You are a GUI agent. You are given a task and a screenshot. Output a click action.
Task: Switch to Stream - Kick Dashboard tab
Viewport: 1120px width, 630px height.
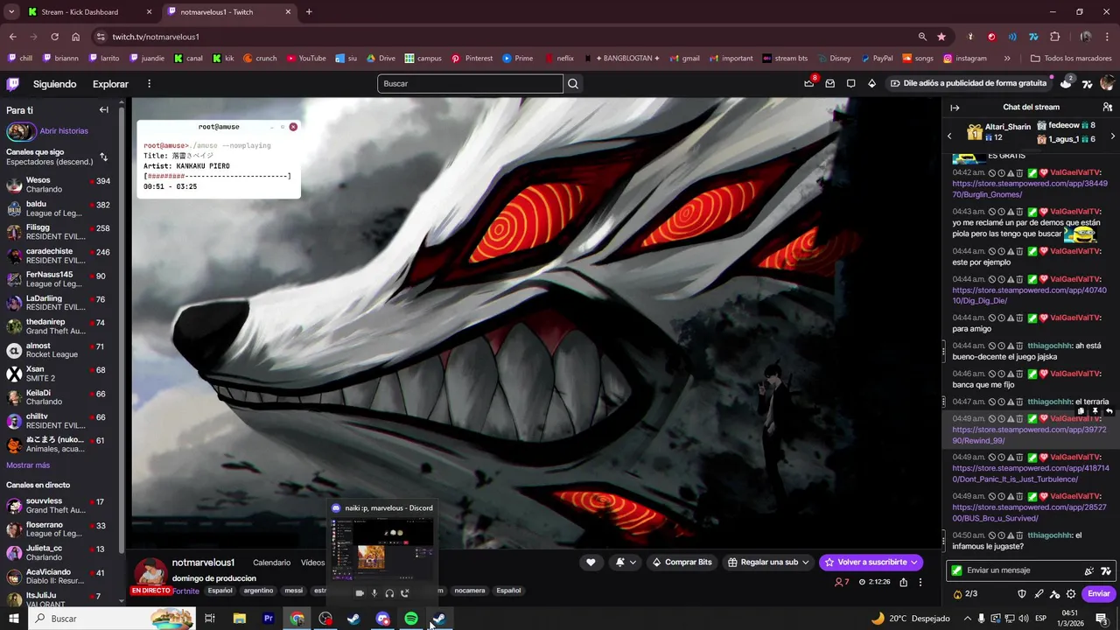tap(89, 12)
